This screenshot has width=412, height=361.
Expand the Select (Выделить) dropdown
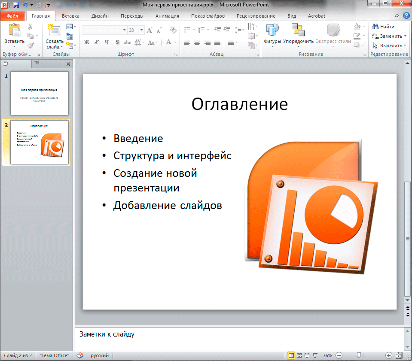pyautogui.click(x=405, y=46)
